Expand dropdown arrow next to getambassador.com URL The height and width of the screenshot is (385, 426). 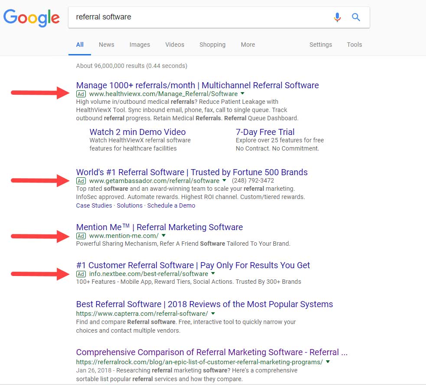(x=224, y=180)
